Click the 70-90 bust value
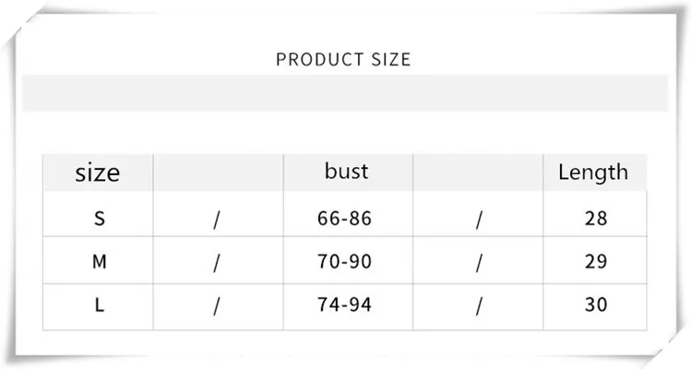The height and width of the screenshot is (369, 692). point(344,261)
